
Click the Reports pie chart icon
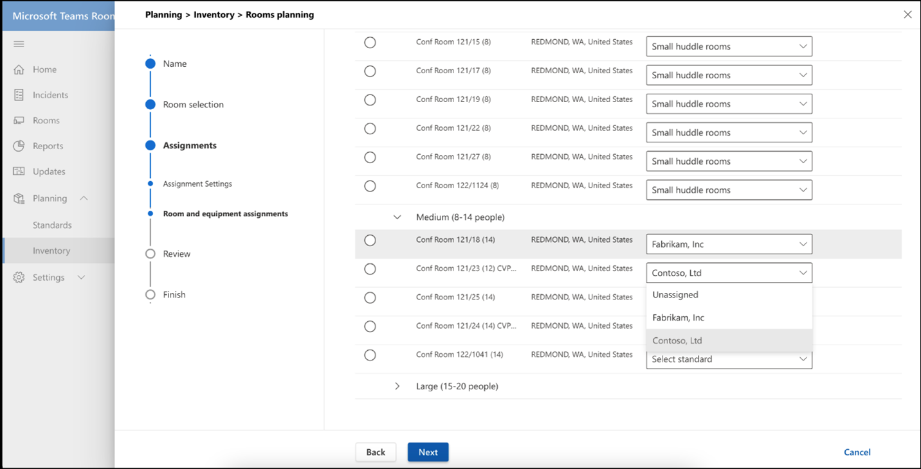[19, 146]
